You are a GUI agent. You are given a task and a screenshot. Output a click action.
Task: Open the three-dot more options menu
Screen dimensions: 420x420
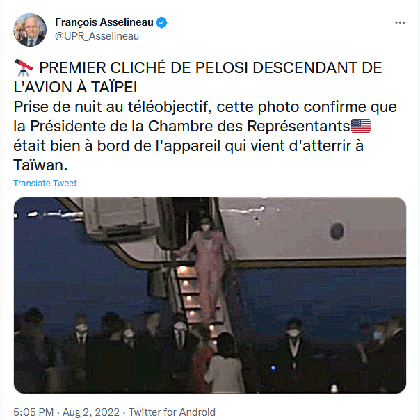[400, 23]
